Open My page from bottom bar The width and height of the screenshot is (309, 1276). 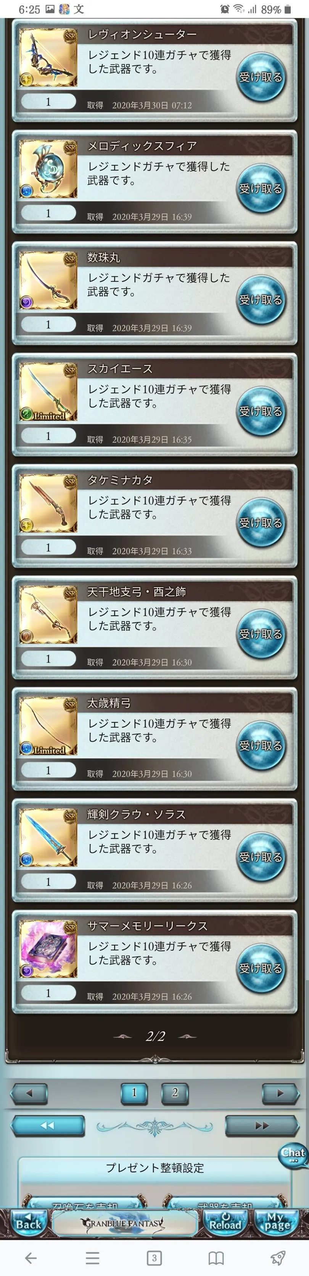click(x=277, y=1221)
